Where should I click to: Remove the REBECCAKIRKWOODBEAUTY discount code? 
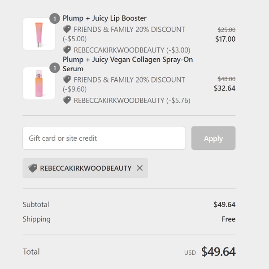point(140,168)
